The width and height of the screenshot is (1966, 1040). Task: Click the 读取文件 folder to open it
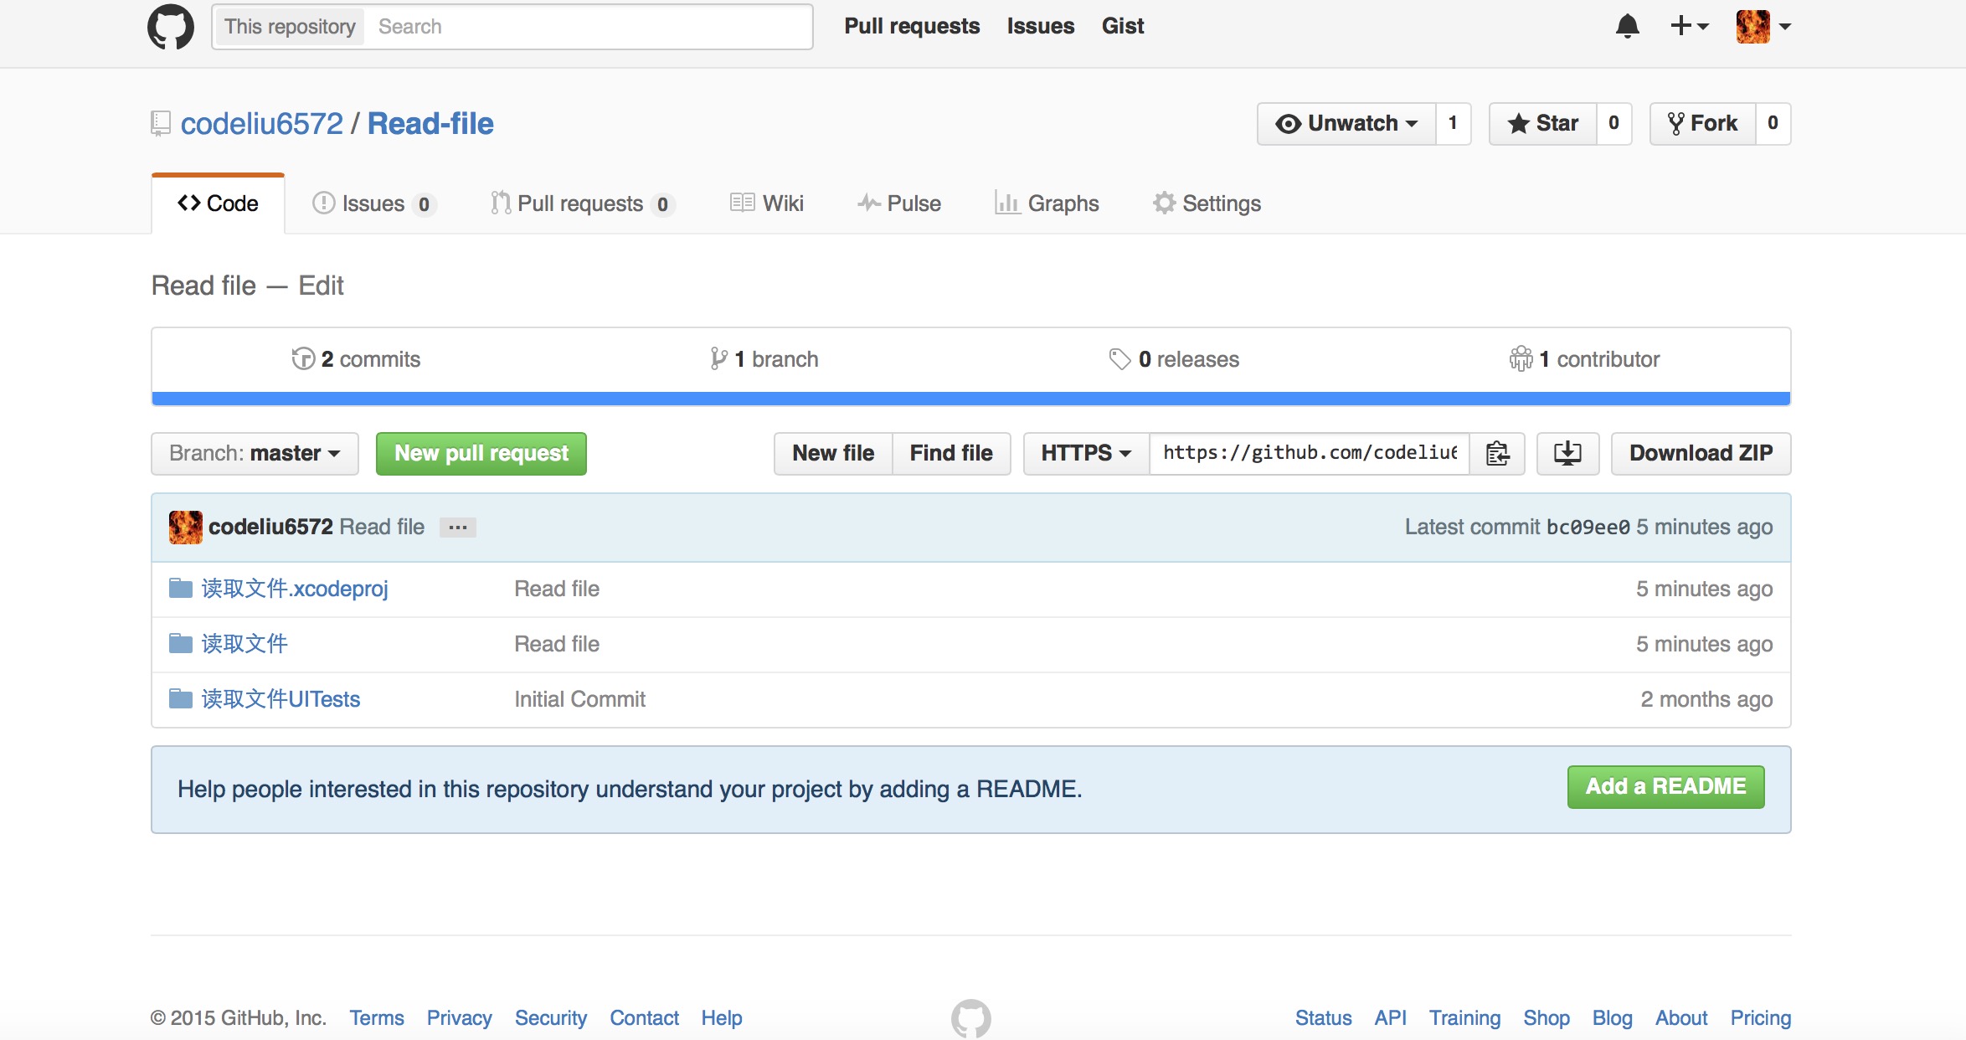pos(243,642)
